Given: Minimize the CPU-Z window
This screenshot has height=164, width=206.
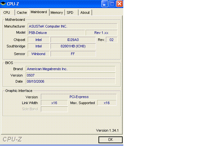Looking at the screenshot, I should [x=105, y=4].
